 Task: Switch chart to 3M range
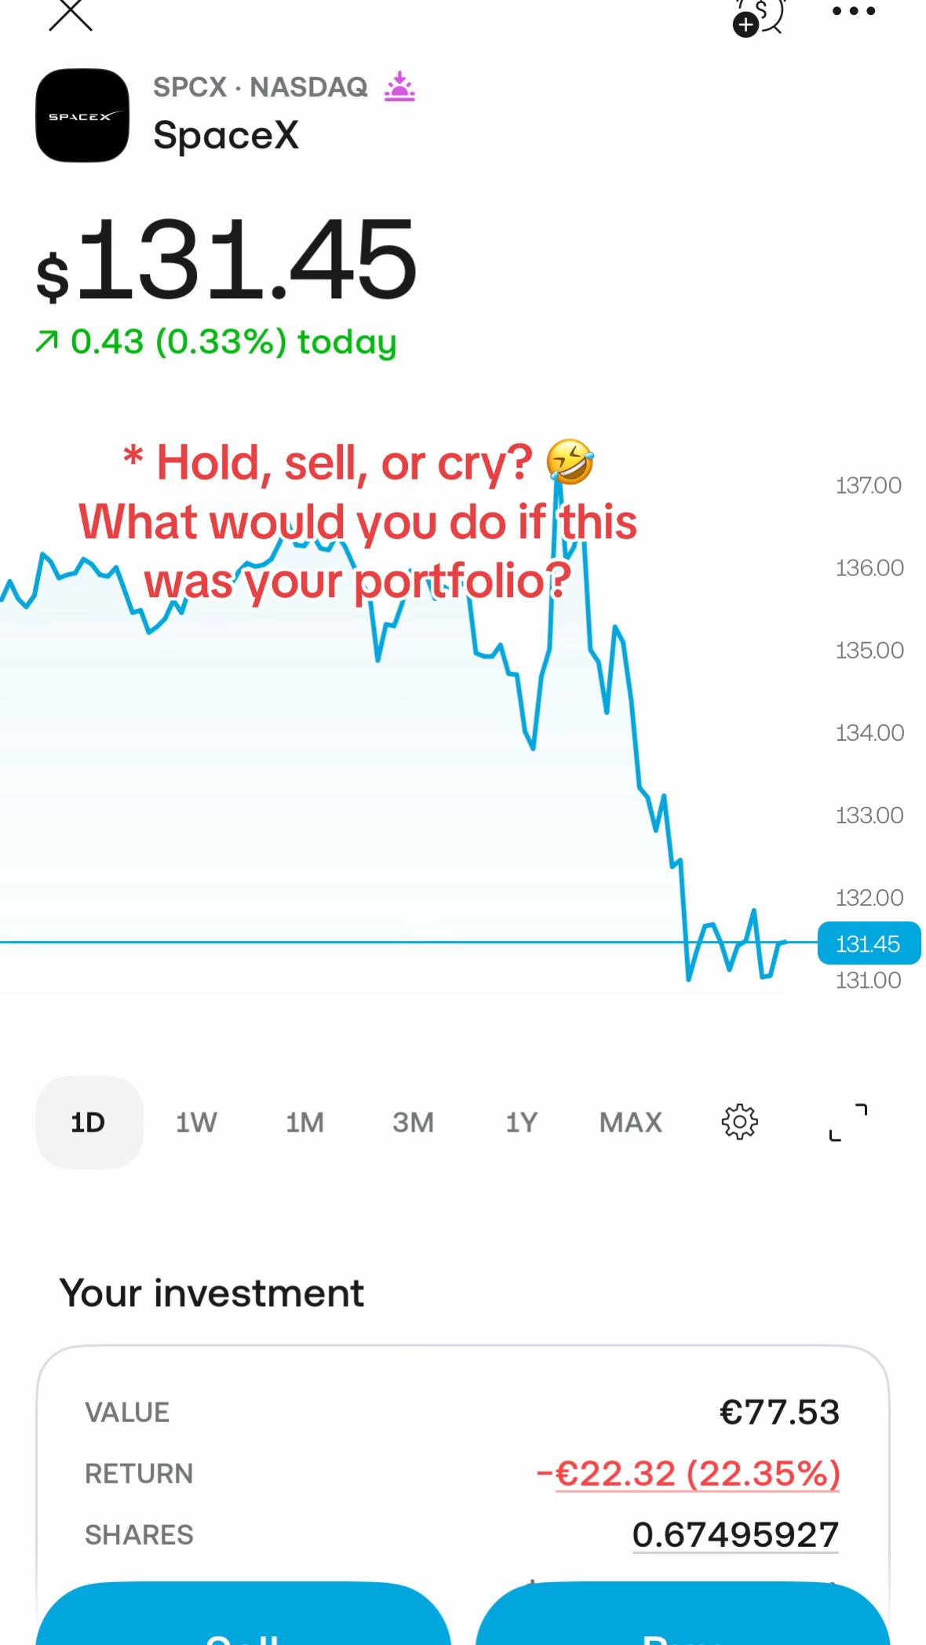click(414, 1122)
